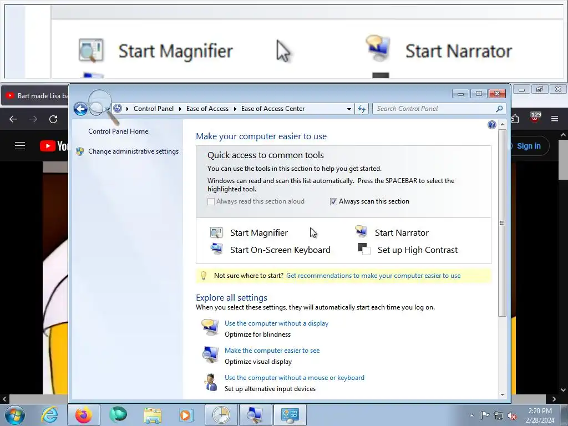Image resolution: width=568 pixels, height=426 pixels.
Task: Reload the page in the Firefox window
Action: pyautogui.click(x=53, y=119)
